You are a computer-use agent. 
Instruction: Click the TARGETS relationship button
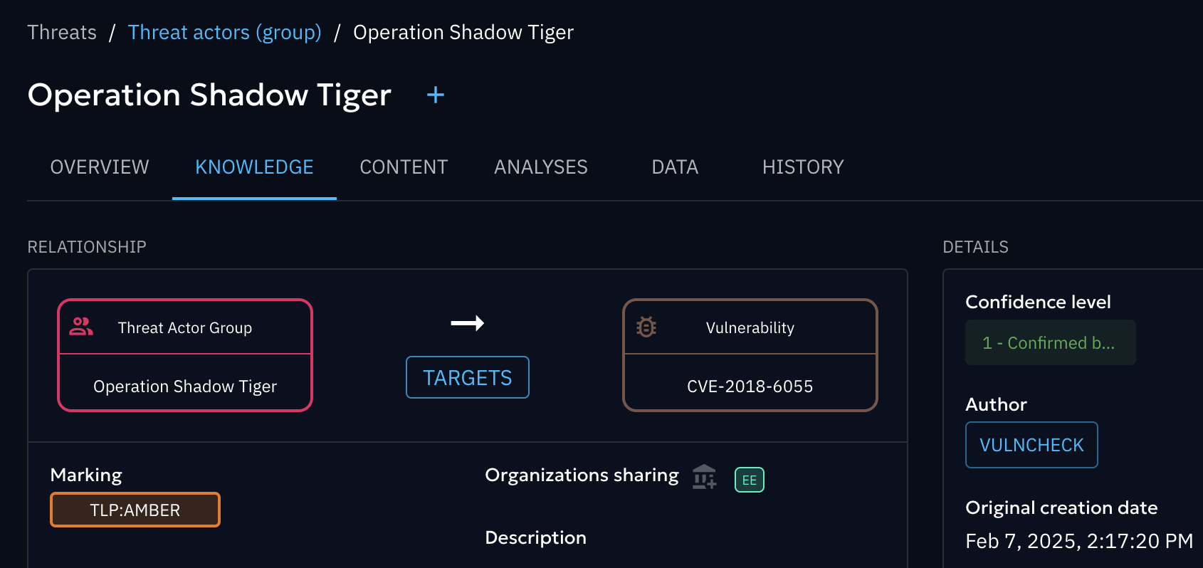[467, 377]
